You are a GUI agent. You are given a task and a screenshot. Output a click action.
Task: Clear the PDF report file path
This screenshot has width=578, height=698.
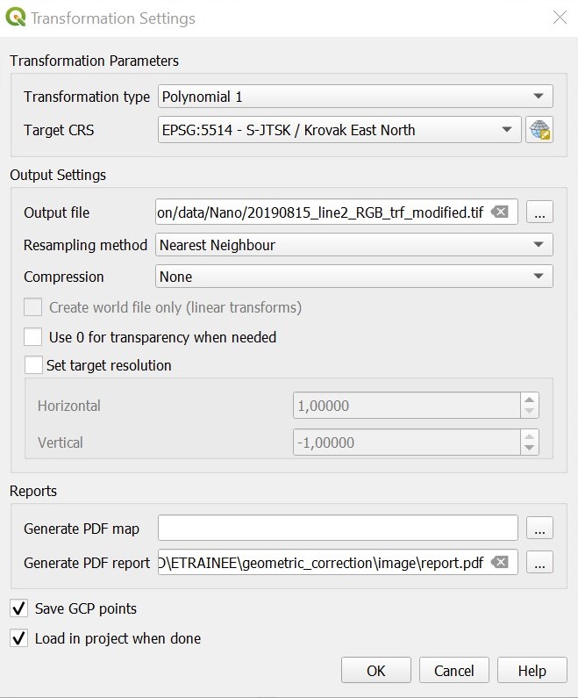pos(499,563)
